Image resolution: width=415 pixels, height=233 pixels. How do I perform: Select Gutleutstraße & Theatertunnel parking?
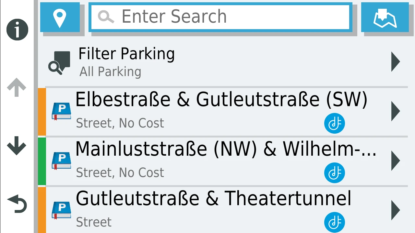[213, 198]
